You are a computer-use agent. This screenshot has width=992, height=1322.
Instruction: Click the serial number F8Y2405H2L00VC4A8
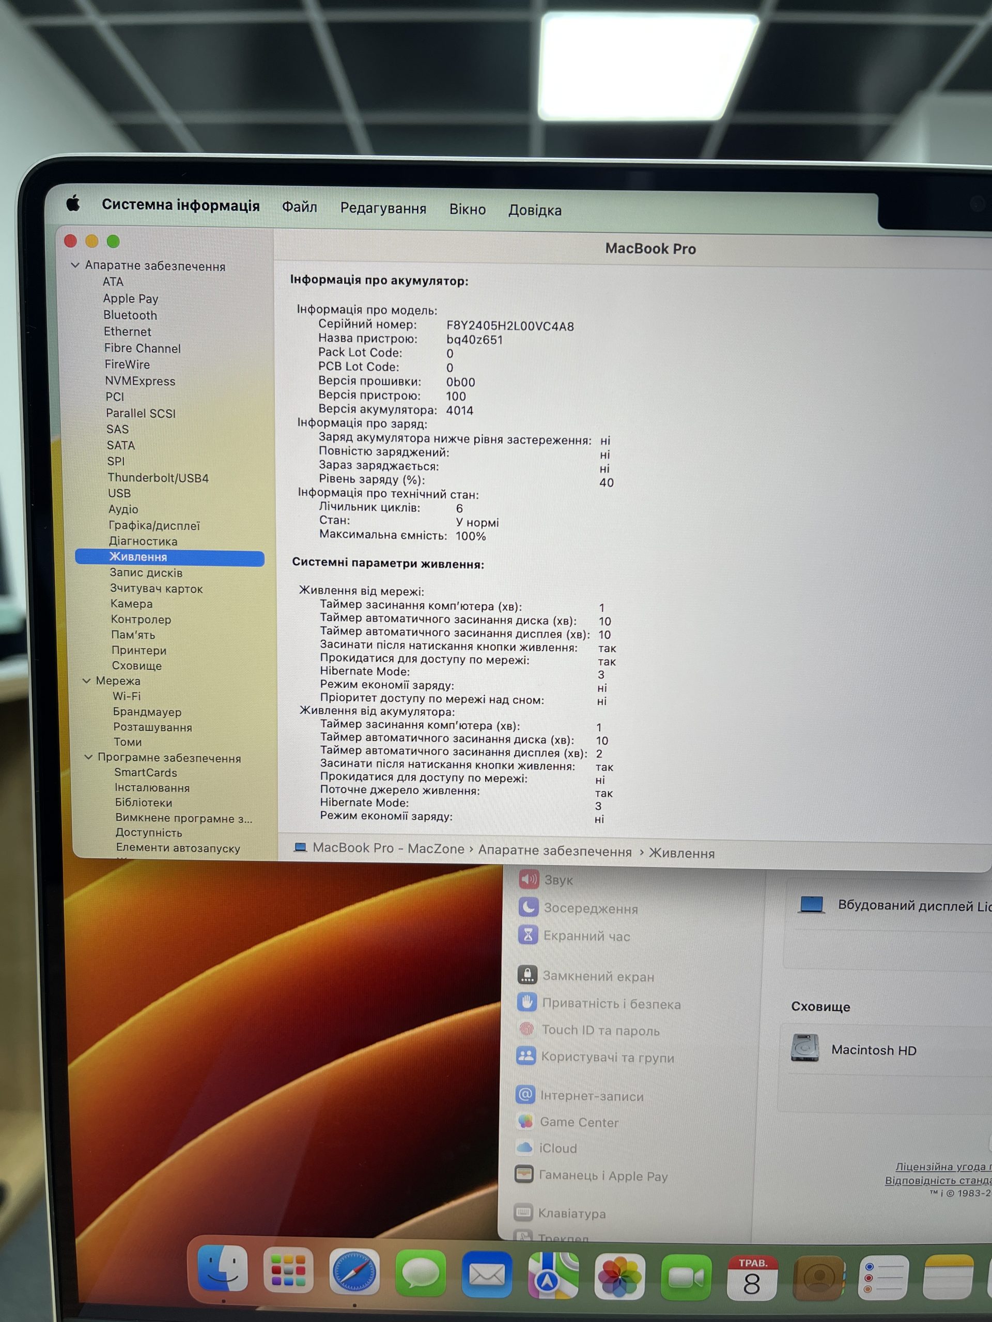coord(510,326)
